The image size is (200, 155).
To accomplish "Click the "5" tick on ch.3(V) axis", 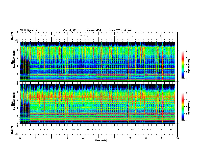I will (x=17, y=126).
